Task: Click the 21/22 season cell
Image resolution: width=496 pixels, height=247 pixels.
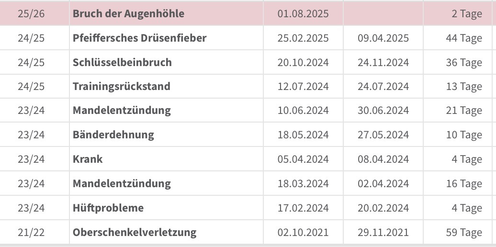Action: [31, 233]
